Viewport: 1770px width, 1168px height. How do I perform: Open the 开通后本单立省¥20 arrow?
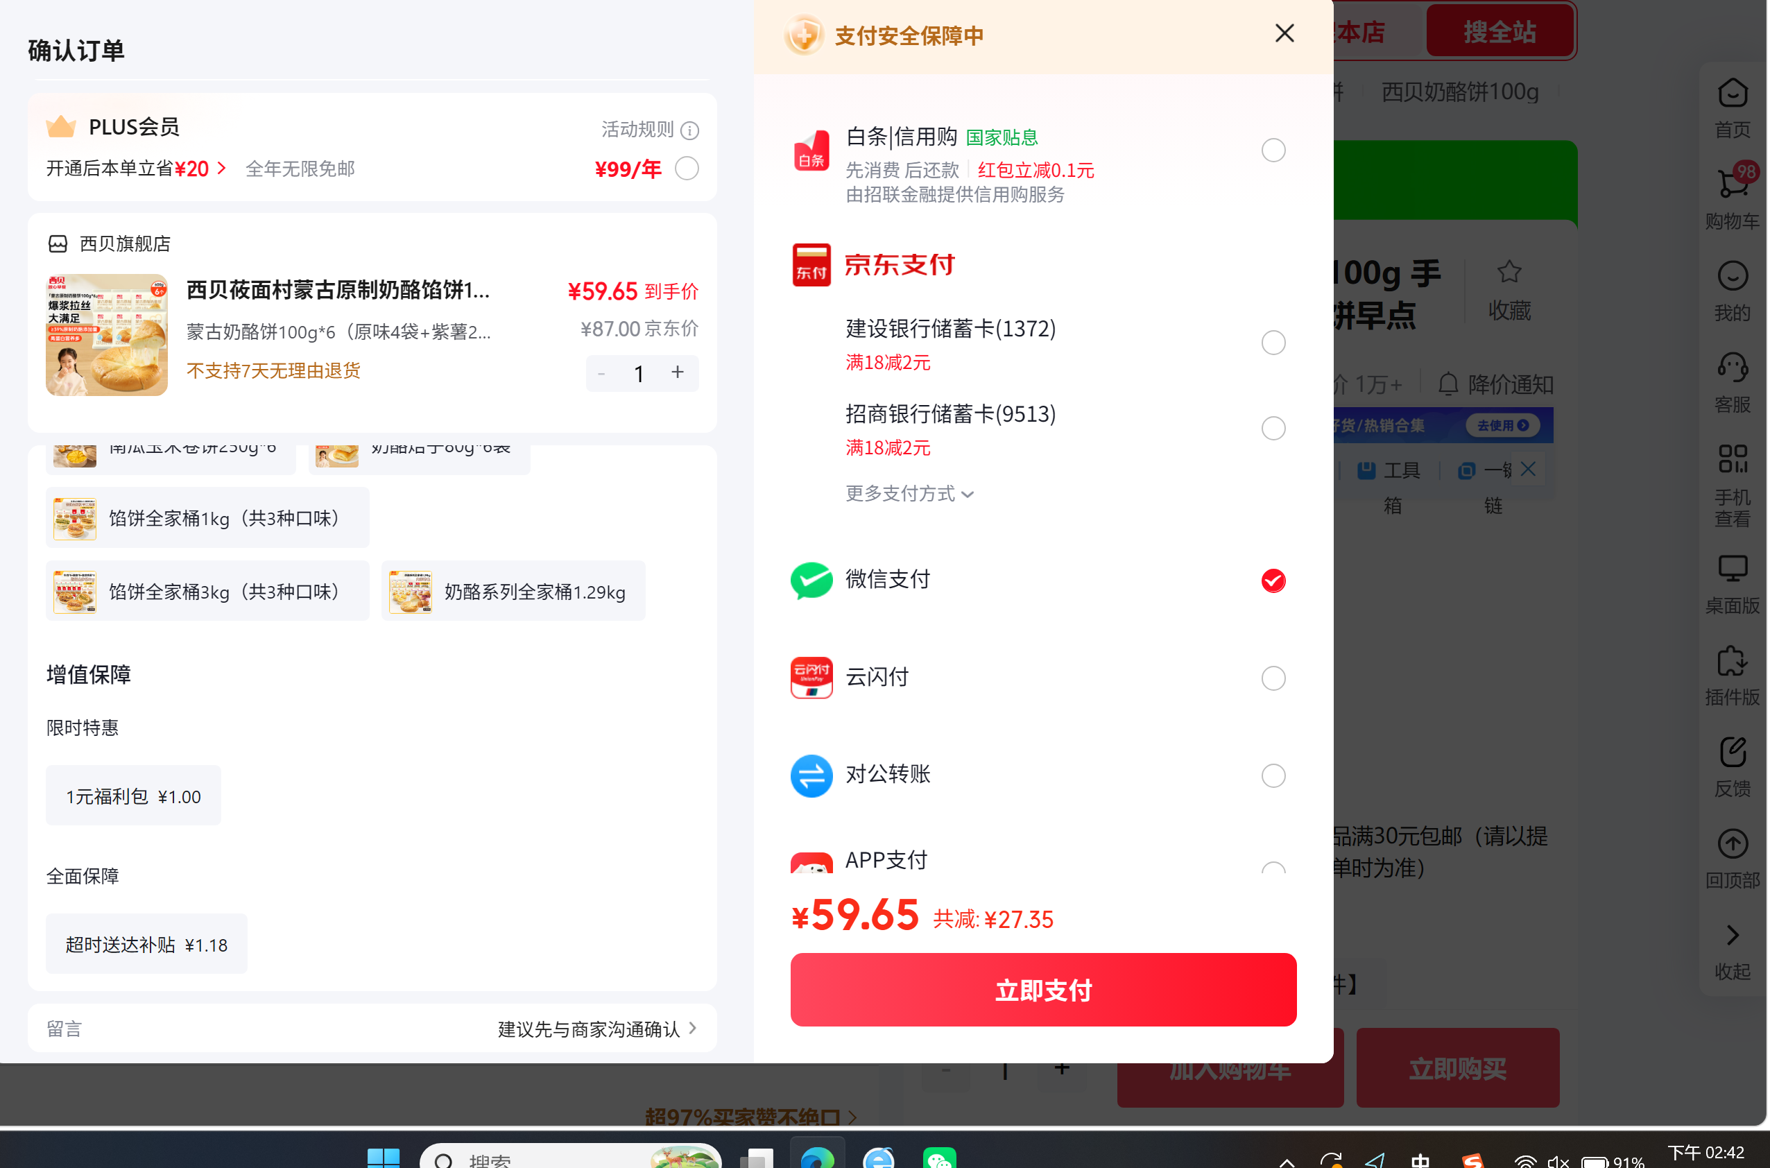click(x=221, y=169)
